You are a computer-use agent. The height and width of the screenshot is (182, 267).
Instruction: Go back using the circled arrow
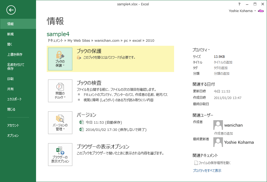click(x=11, y=10)
